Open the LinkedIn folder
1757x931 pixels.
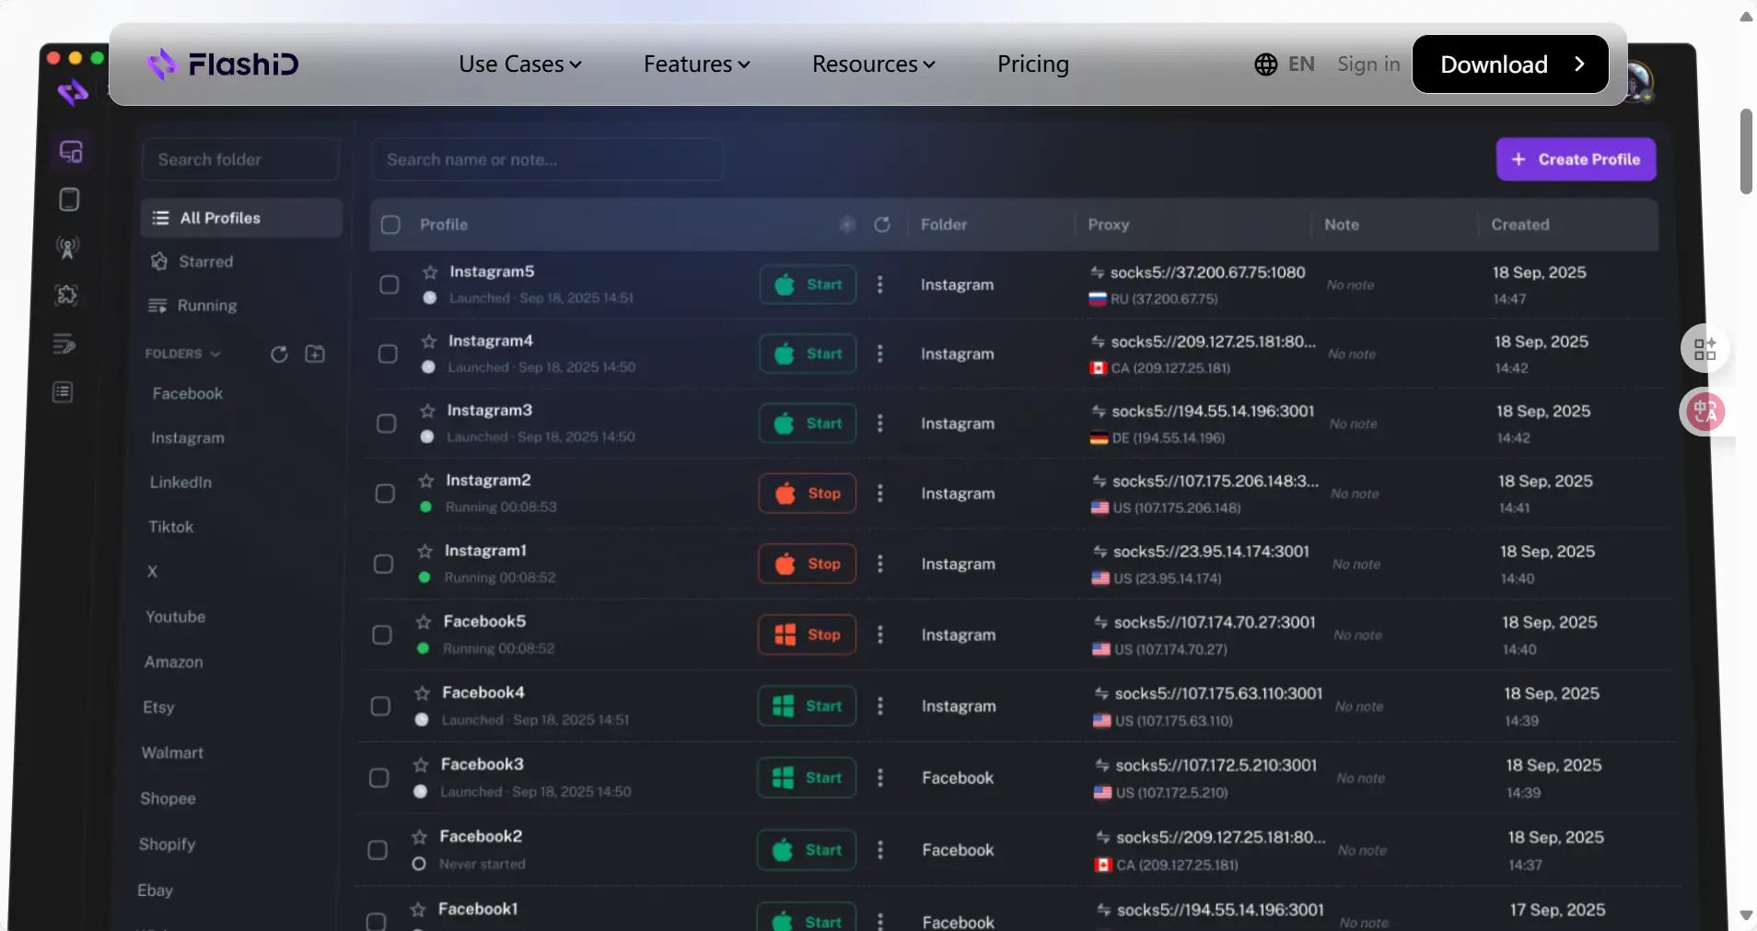(x=180, y=483)
